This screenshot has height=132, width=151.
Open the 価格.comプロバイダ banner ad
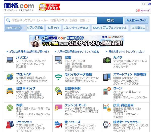(x=77, y=41)
